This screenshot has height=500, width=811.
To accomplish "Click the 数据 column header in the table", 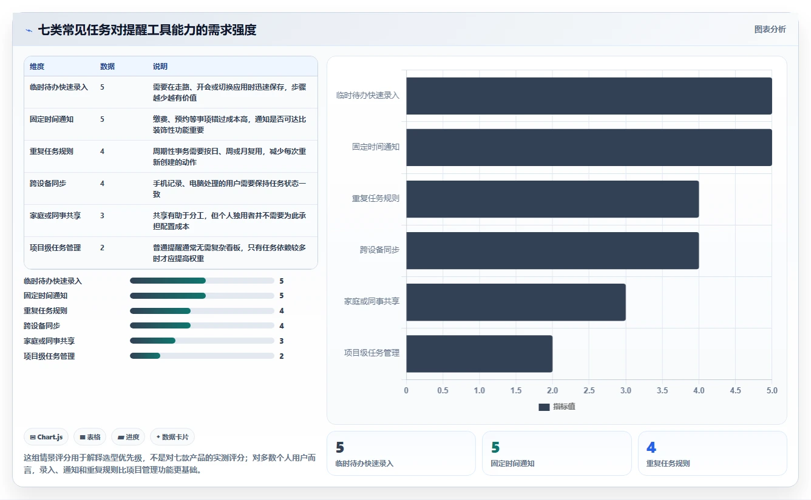I will (x=107, y=67).
